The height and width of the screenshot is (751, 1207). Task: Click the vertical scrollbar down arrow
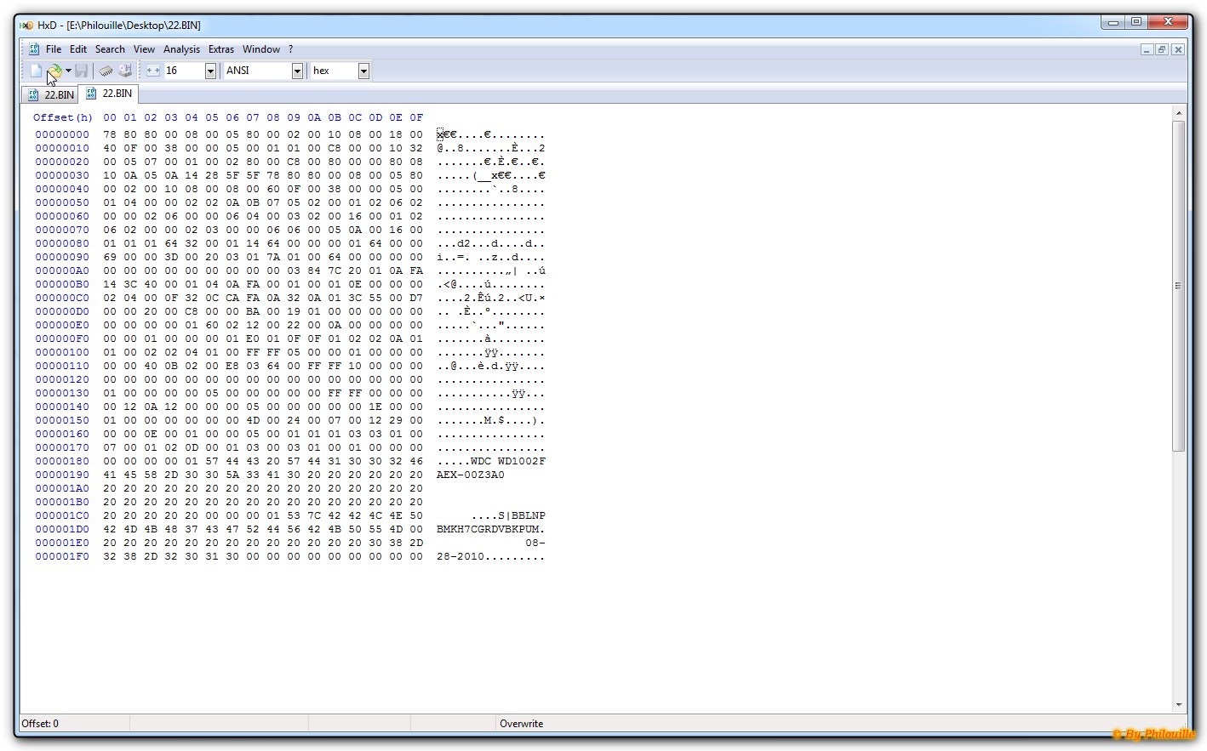click(x=1179, y=704)
